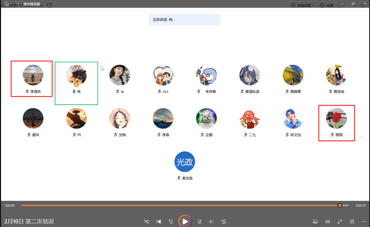Click the home icon in title bar
The image size is (370, 227).
coord(6,4)
